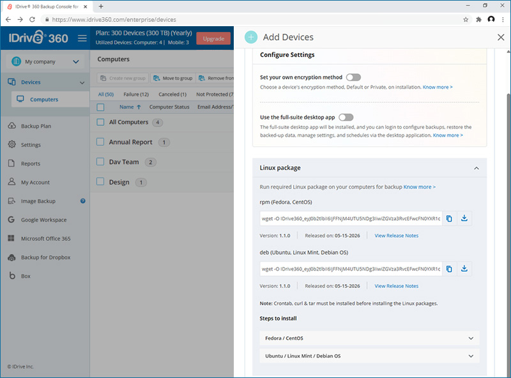Expand Fedora / CentOS install steps

pos(370,338)
